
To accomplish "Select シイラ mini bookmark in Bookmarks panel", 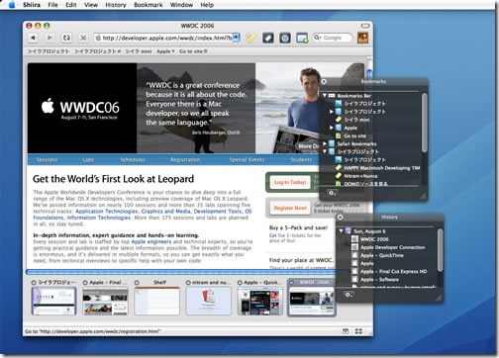I will click(x=356, y=120).
